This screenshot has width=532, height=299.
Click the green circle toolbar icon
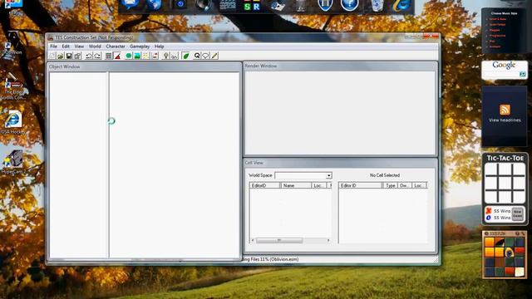[129, 56]
